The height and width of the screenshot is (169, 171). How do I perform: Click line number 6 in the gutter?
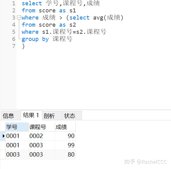(14, 39)
